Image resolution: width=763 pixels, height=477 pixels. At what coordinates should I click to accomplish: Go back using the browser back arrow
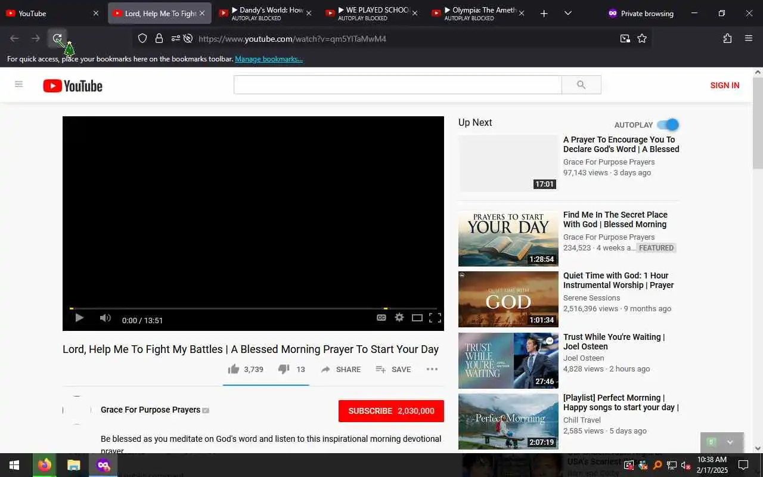pyautogui.click(x=14, y=39)
